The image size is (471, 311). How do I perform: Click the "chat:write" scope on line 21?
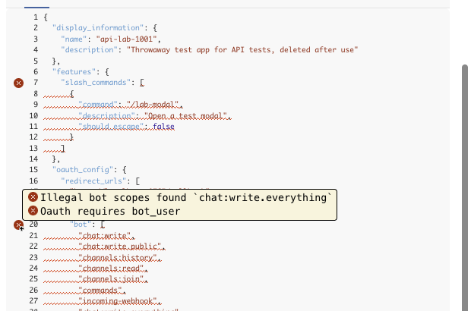coord(105,236)
